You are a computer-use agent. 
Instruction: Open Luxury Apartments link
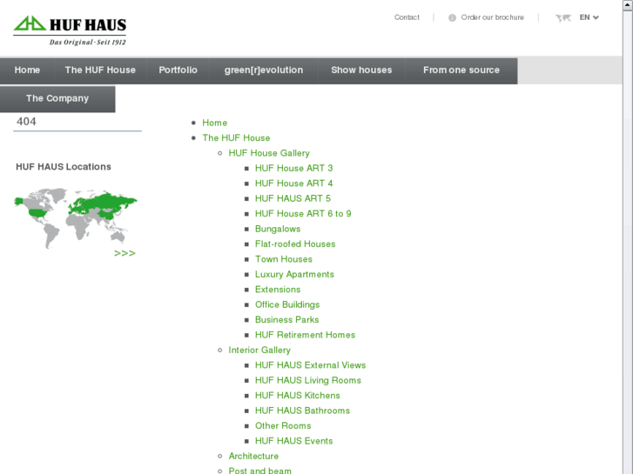[x=294, y=274]
